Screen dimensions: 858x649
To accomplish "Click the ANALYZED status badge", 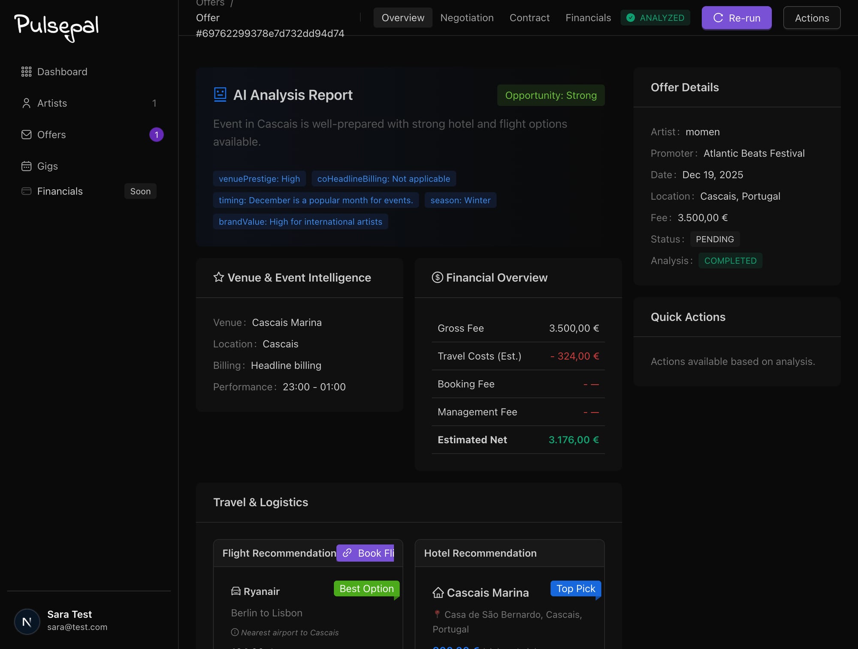I will coord(655,18).
